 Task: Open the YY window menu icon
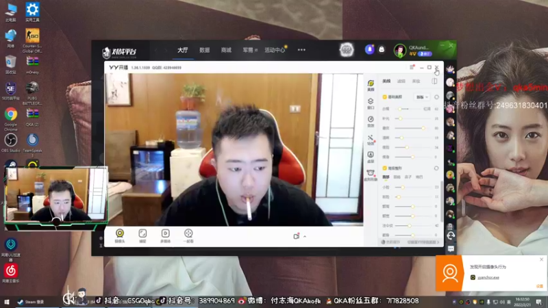pyautogui.click(x=412, y=67)
